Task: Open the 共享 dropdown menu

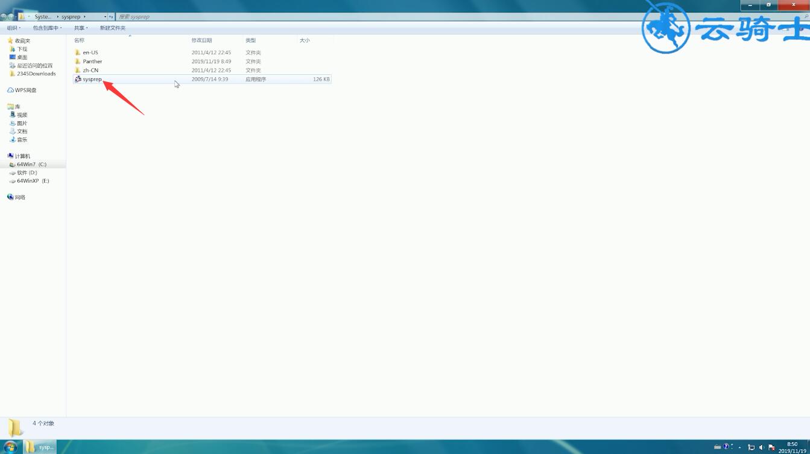Action: pos(81,28)
